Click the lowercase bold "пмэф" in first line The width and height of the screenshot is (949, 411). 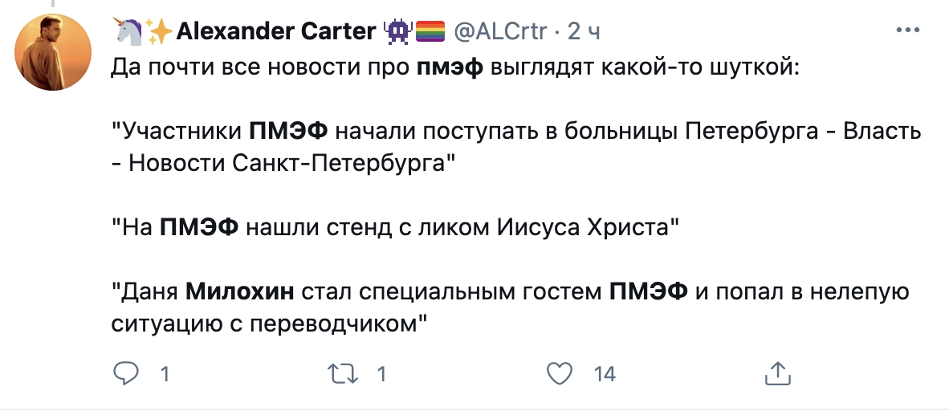pos(450,67)
